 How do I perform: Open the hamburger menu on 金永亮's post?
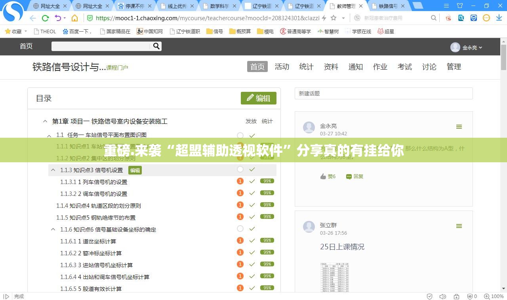[459, 127]
